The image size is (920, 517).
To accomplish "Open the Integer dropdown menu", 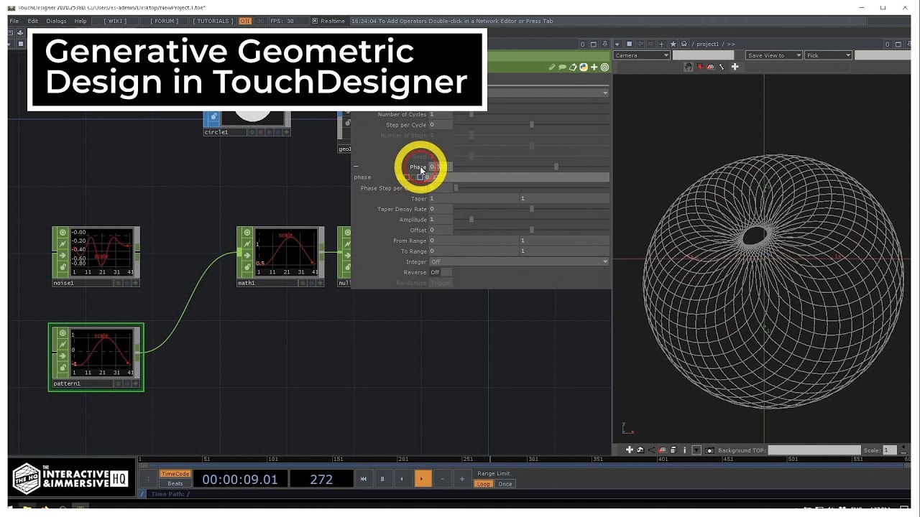I will [x=519, y=262].
